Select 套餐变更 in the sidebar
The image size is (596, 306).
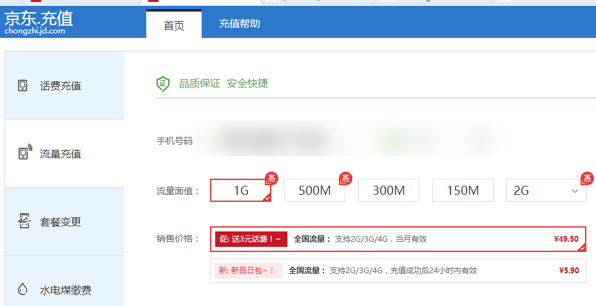64,221
